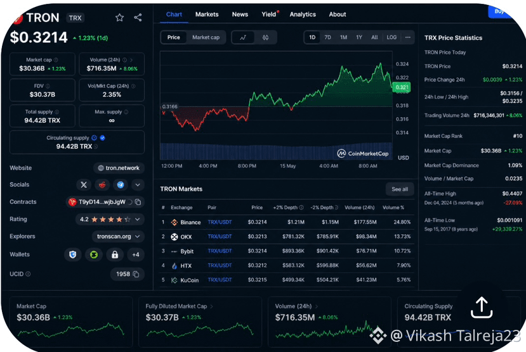Viewport: 526px width, 352px height.
Task: Click See all TRON Markets
Action: [400, 189]
